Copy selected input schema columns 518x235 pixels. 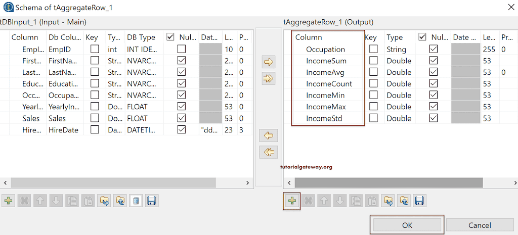pyautogui.click(x=72, y=200)
